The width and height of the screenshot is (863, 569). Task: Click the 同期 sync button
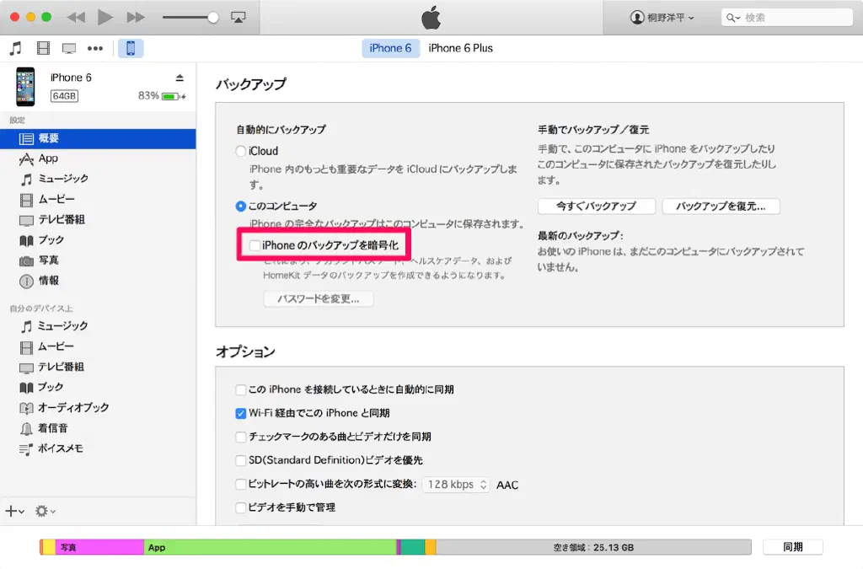pyautogui.click(x=792, y=547)
